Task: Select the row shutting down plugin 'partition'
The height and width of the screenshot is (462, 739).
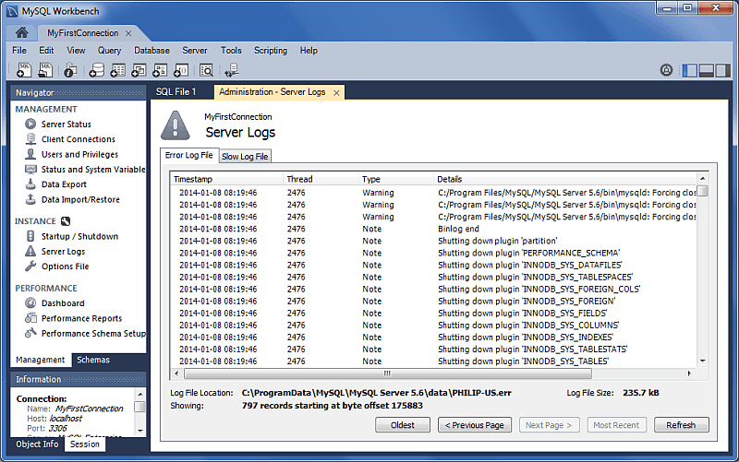Action: click(x=433, y=241)
